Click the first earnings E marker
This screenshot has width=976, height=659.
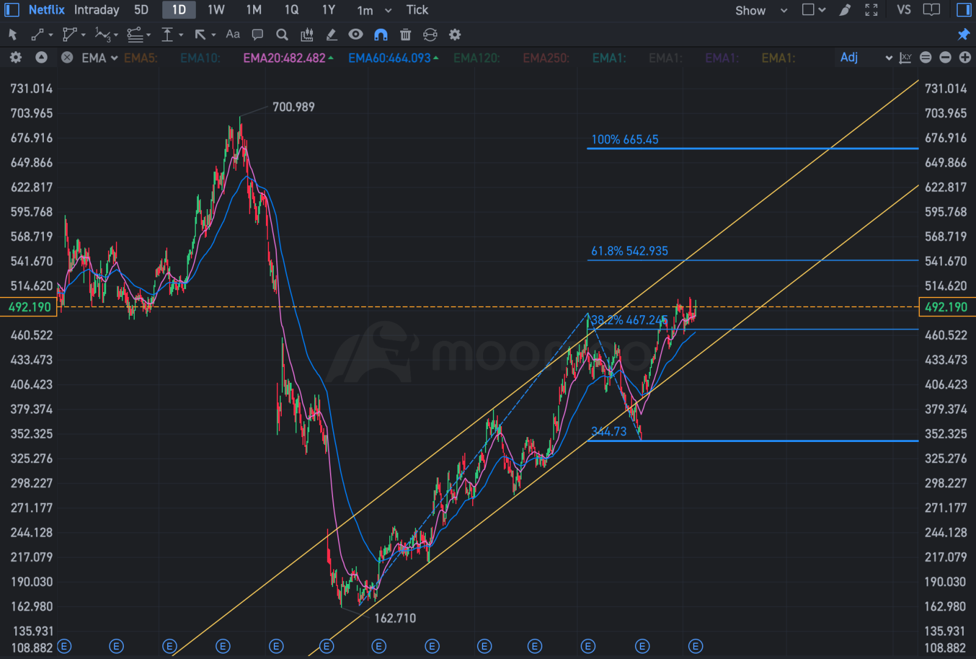coord(64,646)
